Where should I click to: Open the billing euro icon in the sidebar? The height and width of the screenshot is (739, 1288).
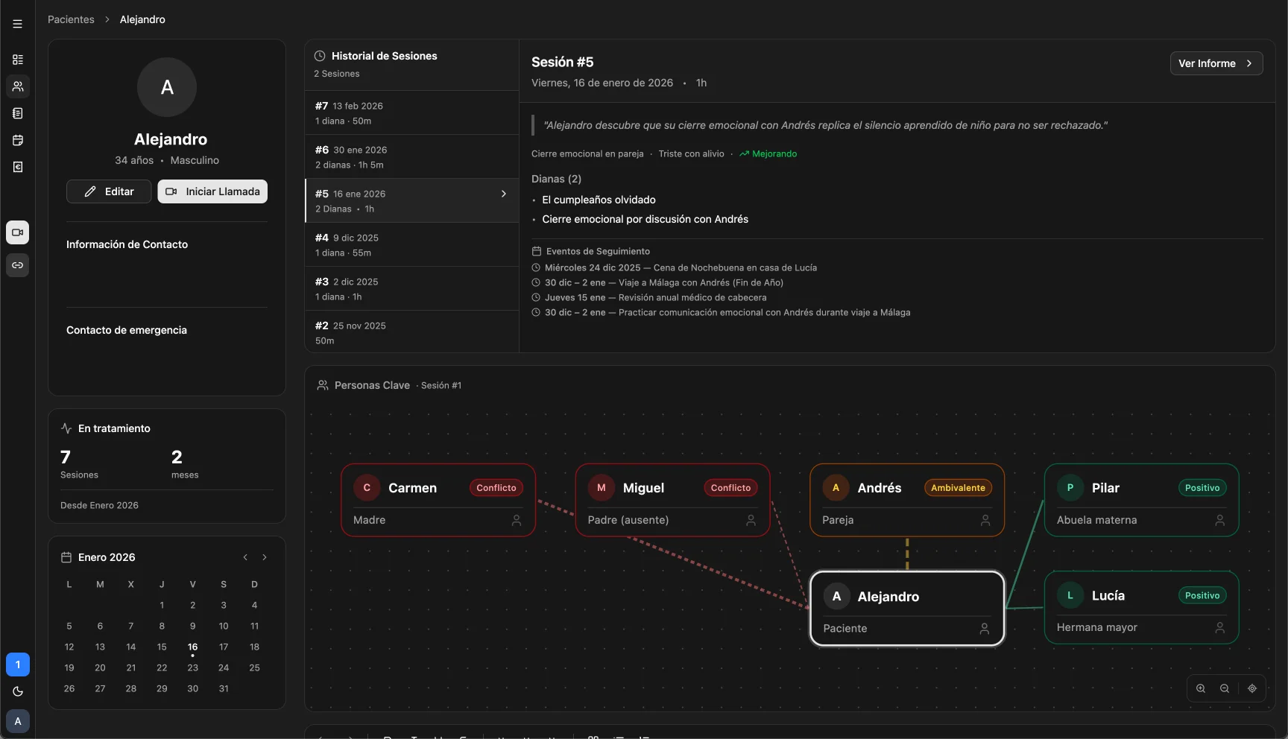point(18,167)
